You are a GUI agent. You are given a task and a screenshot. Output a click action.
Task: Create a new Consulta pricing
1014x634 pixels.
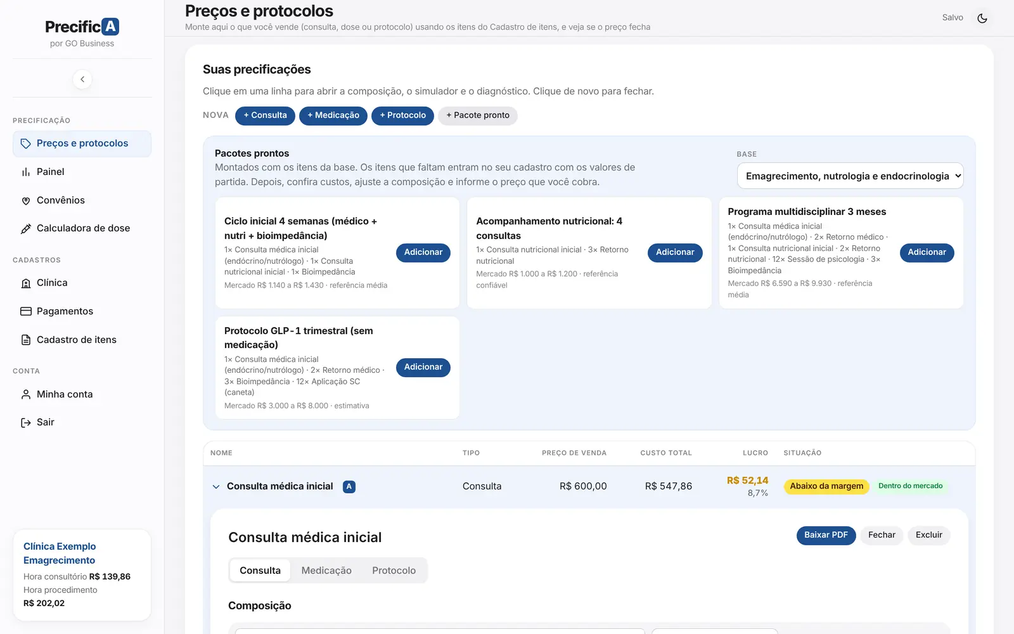[265, 115]
